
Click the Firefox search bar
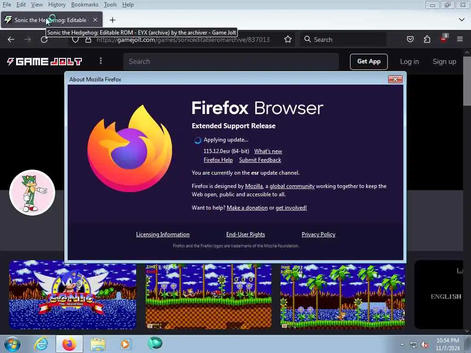pyautogui.click(x=343, y=40)
